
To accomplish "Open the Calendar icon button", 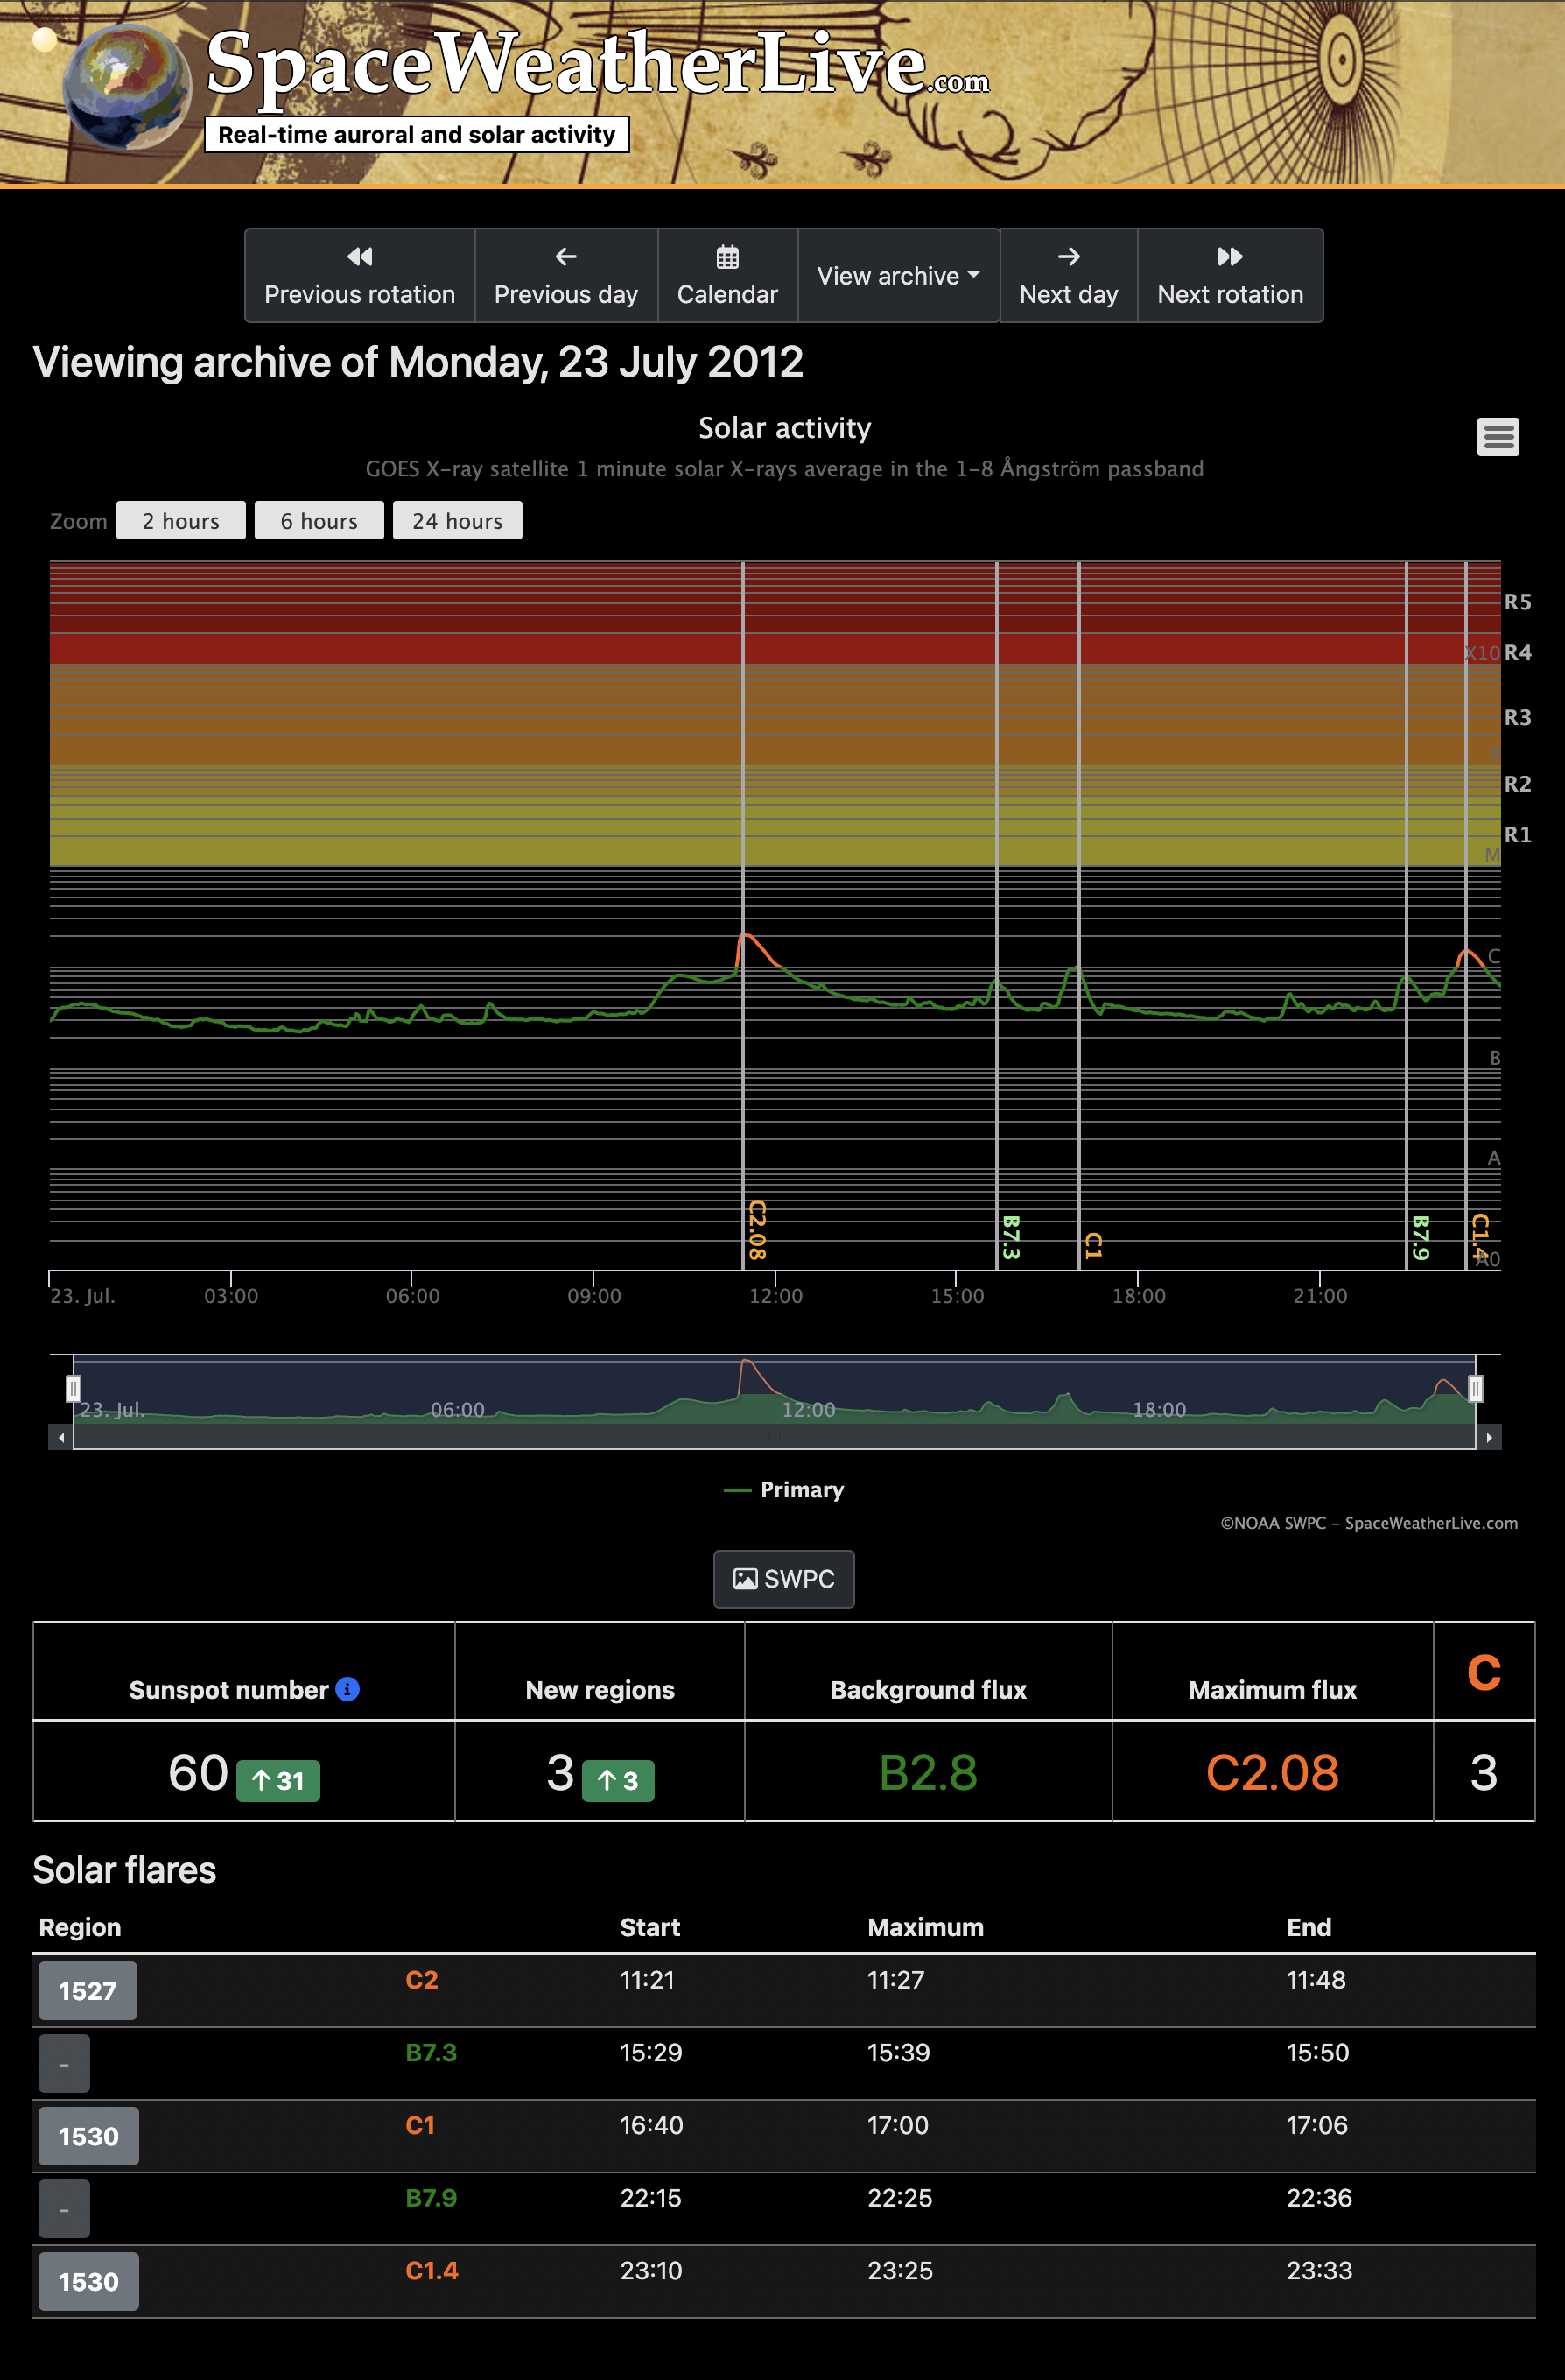I will [x=727, y=257].
